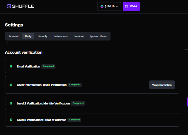Click the green checkmark for Email Verification
The image size is (188, 135).
point(11,66)
